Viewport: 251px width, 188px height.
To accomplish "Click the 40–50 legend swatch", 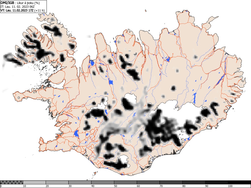I will [103, 182].
